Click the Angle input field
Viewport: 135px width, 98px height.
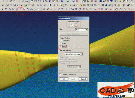tap(83, 71)
